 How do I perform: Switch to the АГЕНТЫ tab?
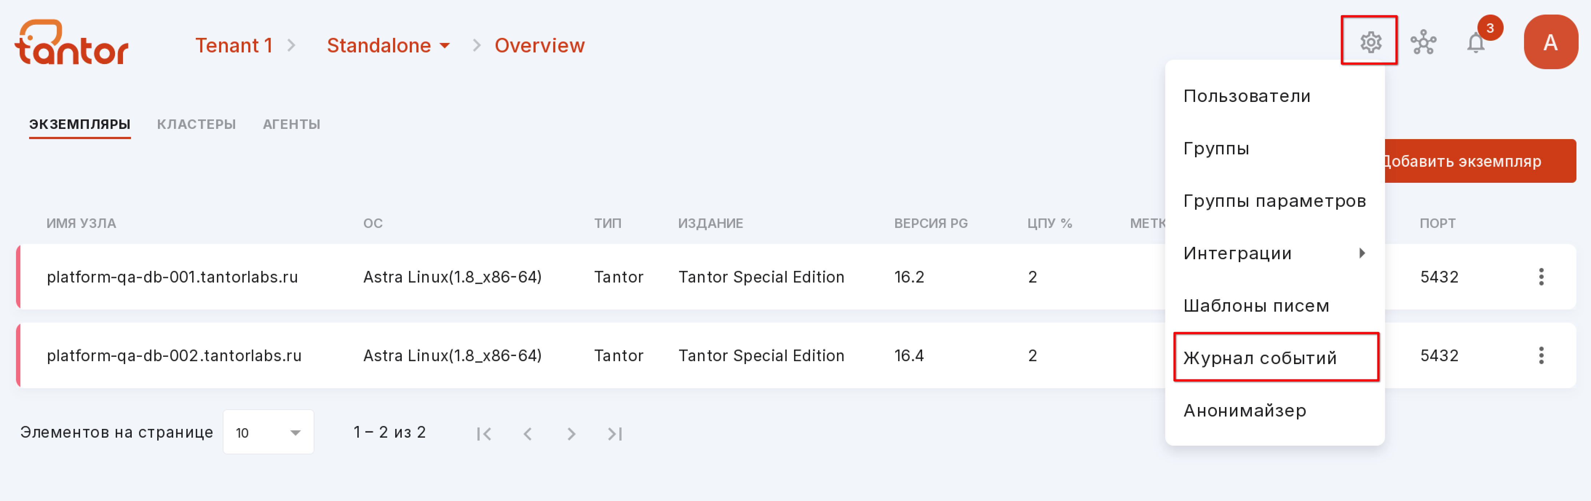point(291,124)
